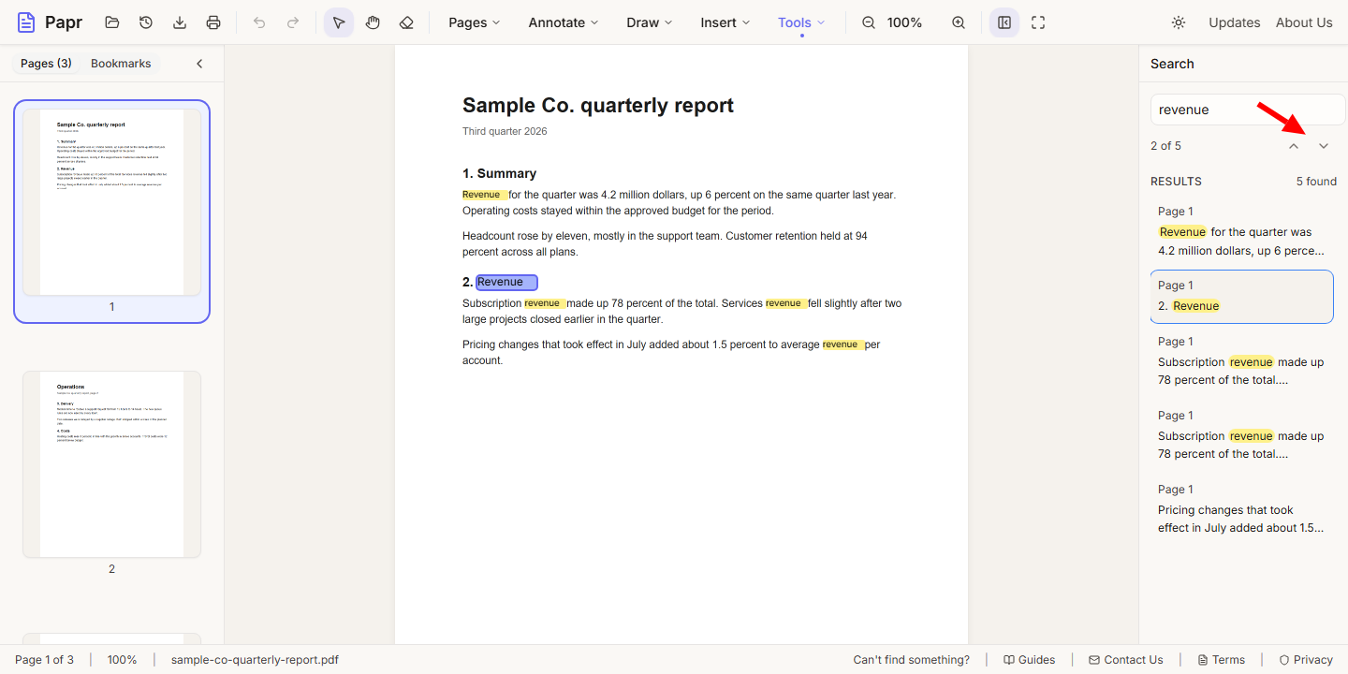Activate the eraser tool
Screen dimensions: 1348x674
406,22
